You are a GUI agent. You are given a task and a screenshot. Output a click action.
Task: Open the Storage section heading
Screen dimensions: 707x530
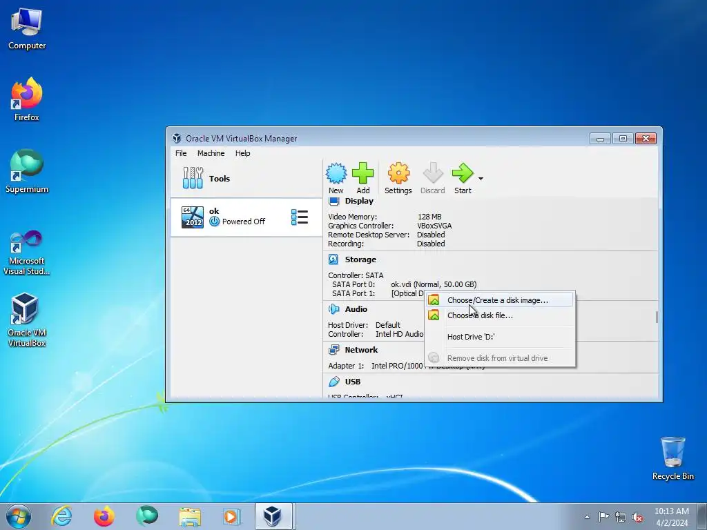coord(360,259)
